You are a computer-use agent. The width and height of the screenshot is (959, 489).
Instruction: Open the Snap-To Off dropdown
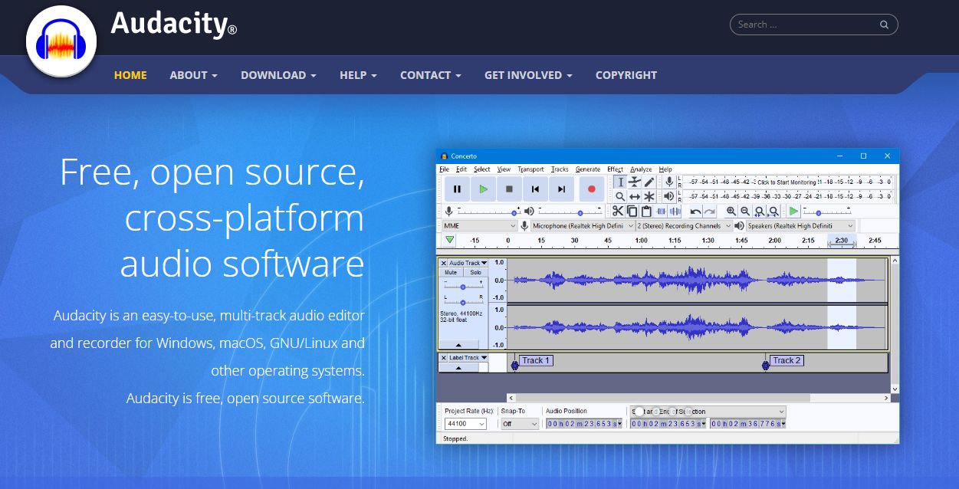point(520,424)
